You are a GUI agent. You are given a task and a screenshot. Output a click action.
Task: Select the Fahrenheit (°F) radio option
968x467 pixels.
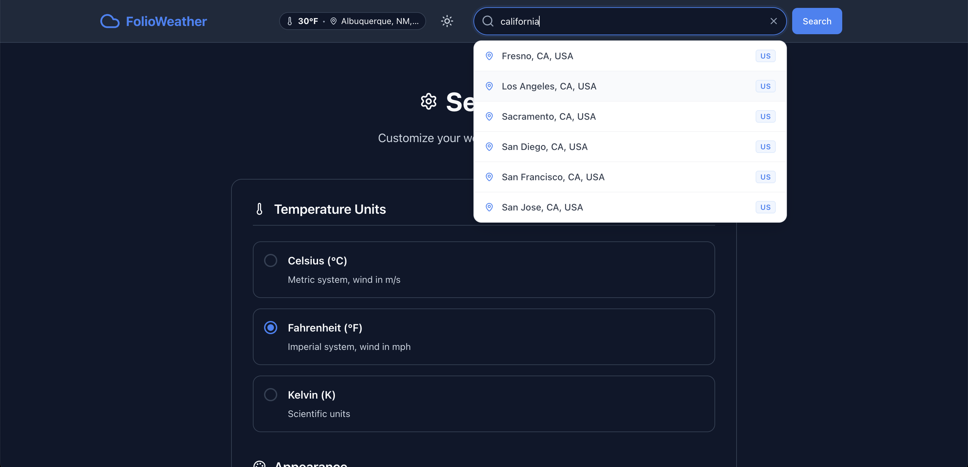coord(271,328)
